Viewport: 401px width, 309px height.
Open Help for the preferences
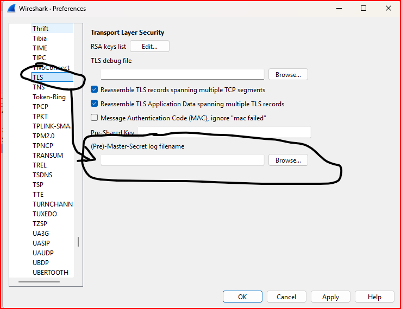click(x=374, y=297)
